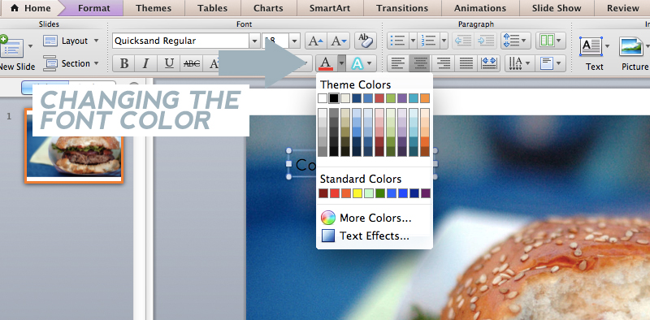Screen dimensions: 650x320
Task: Apply font color with the red A icon
Action: [326, 63]
